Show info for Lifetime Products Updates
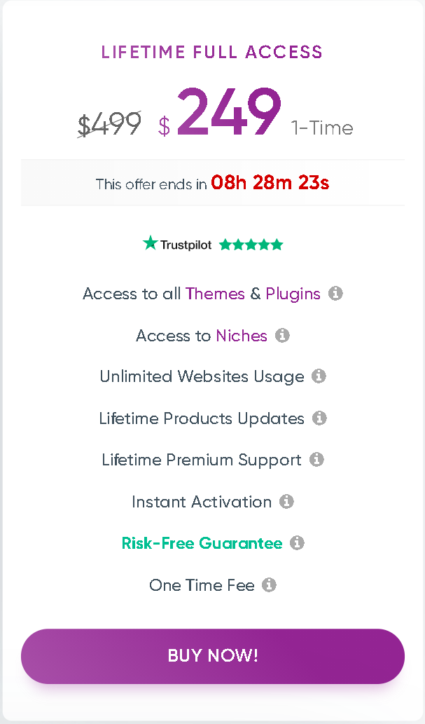 (x=319, y=418)
